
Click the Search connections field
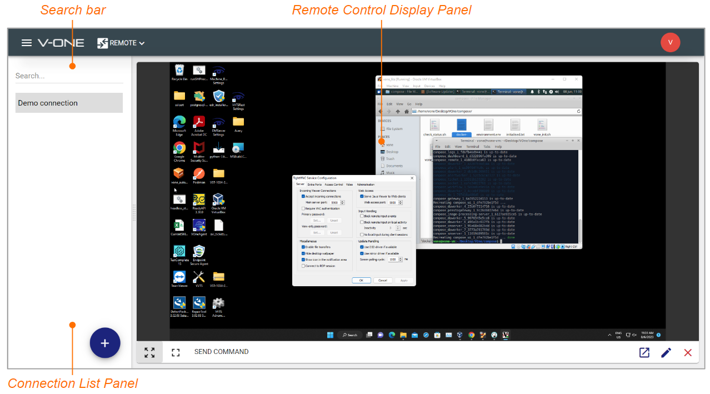click(69, 76)
